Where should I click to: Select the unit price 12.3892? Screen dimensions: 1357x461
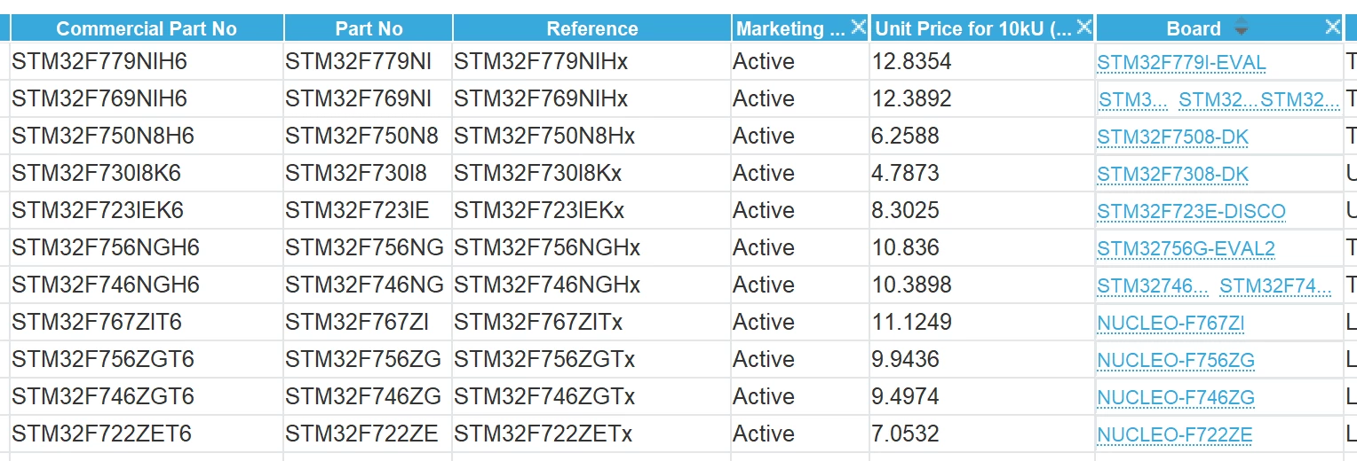(x=911, y=99)
